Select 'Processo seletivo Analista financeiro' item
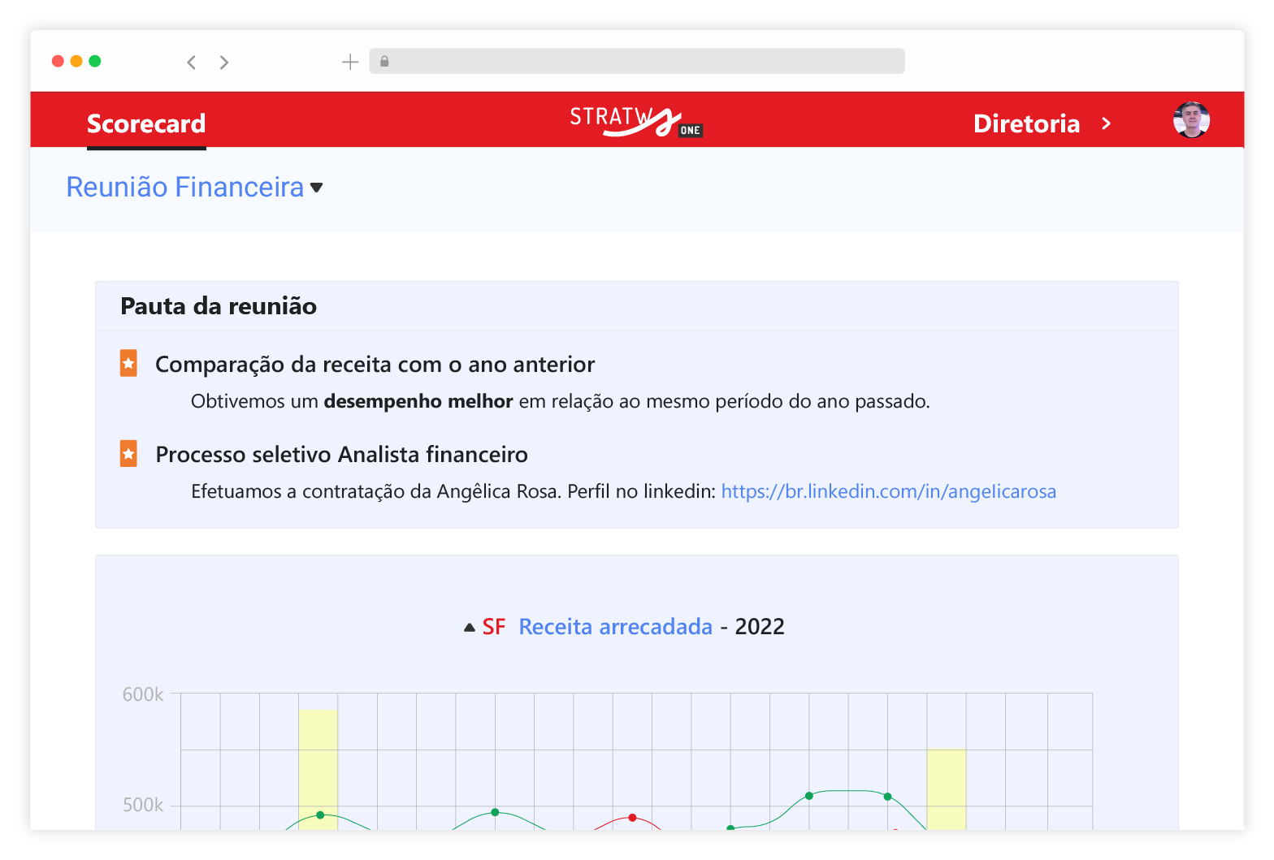1274x860 pixels. [x=341, y=455]
